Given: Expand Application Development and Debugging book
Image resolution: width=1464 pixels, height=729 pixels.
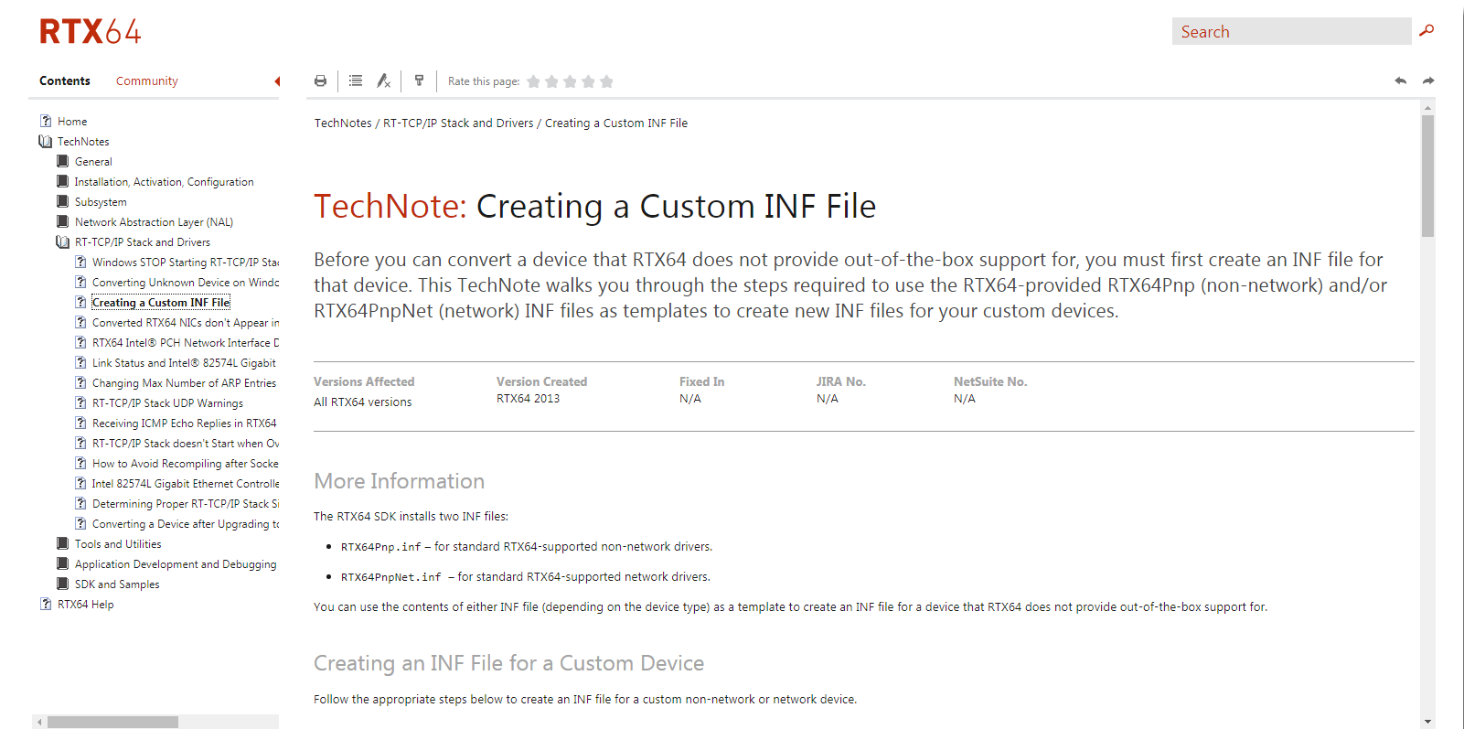Looking at the screenshot, I should coord(62,563).
